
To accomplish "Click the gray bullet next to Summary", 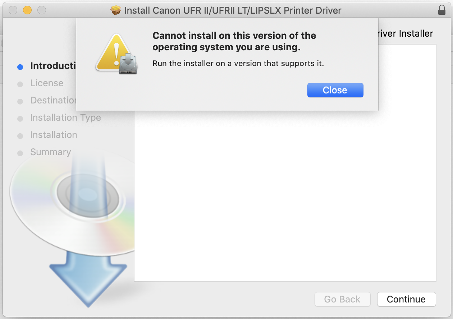I will (x=20, y=153).
